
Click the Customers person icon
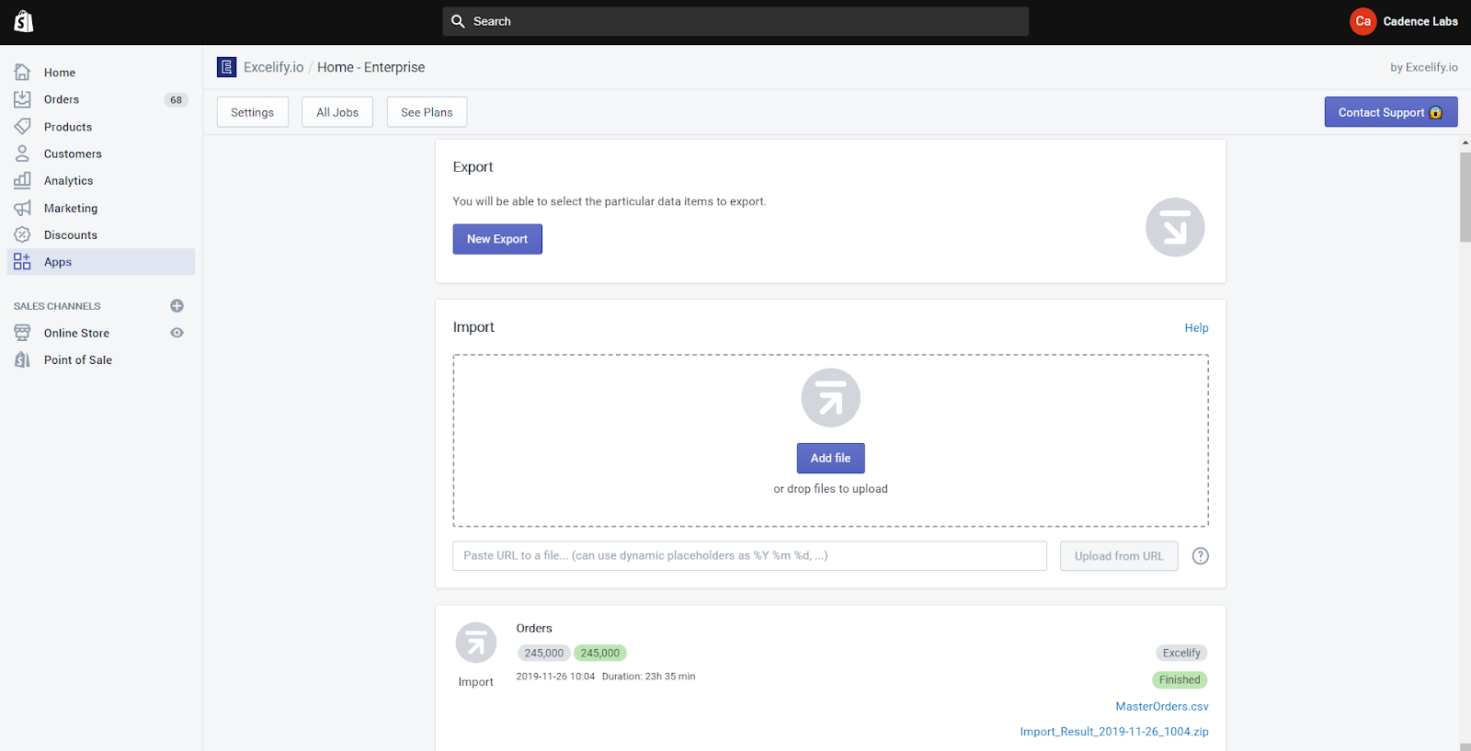22,154
